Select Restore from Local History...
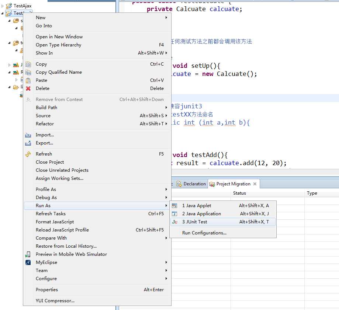This screenshot has height=310, width=339. coord(97,246)
